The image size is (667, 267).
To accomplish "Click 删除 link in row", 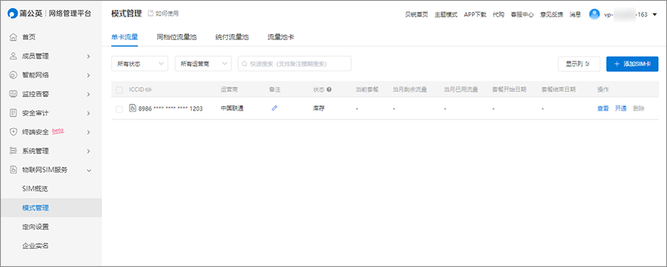I will coord(639,108).
